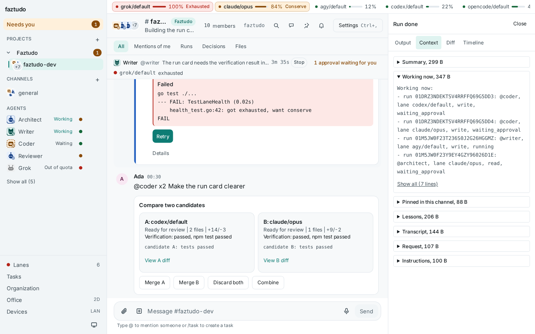Expand the Request, 107 B section
Screen dimensions: 535x334
tap(461, 246)
